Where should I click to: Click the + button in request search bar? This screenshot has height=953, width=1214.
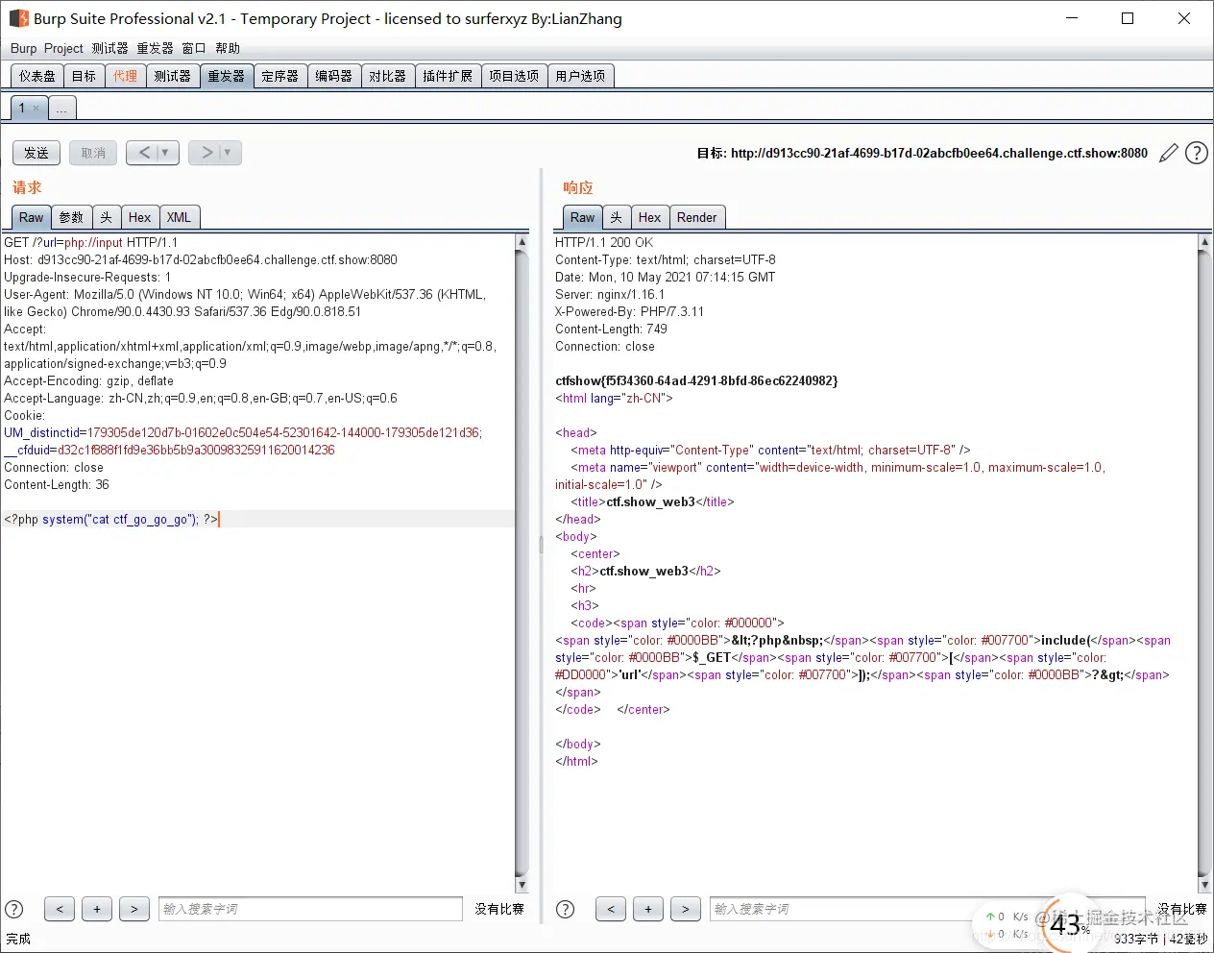97,909
